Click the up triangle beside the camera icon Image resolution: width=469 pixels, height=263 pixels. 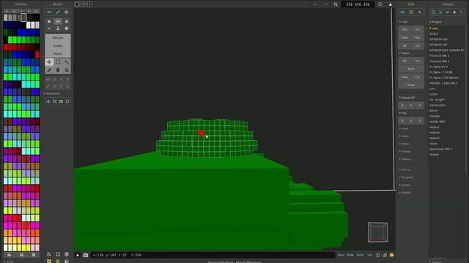coord(78,255)
